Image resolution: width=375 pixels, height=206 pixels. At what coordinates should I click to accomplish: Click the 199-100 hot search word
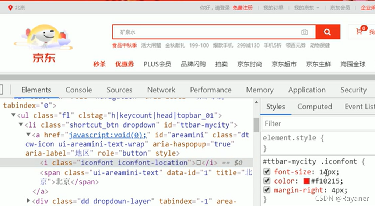(199, 45)
